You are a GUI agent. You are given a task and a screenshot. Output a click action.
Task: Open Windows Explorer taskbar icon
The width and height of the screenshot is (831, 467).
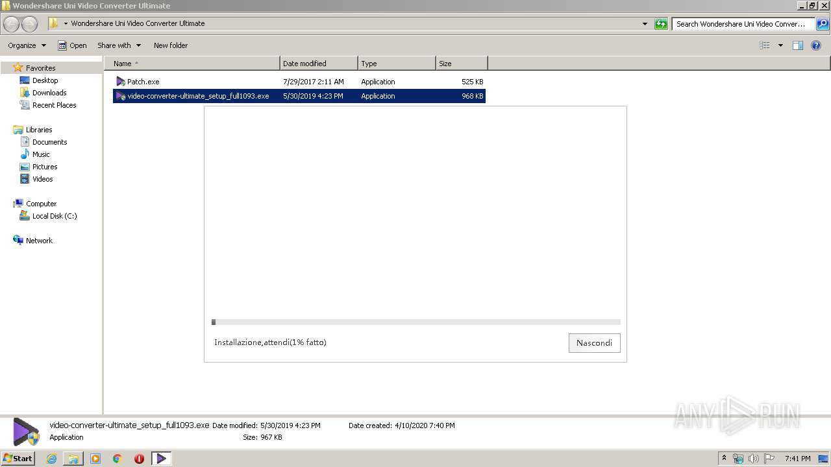[73, 459]
